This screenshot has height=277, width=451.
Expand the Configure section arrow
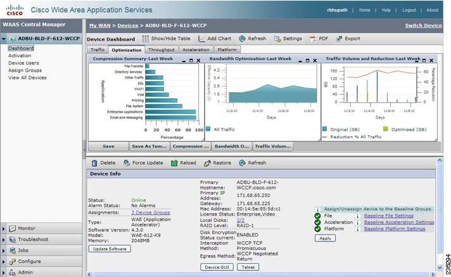coord(4,262)
